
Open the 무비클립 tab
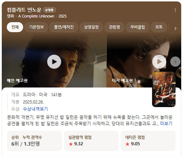click(x=137, y=27)
